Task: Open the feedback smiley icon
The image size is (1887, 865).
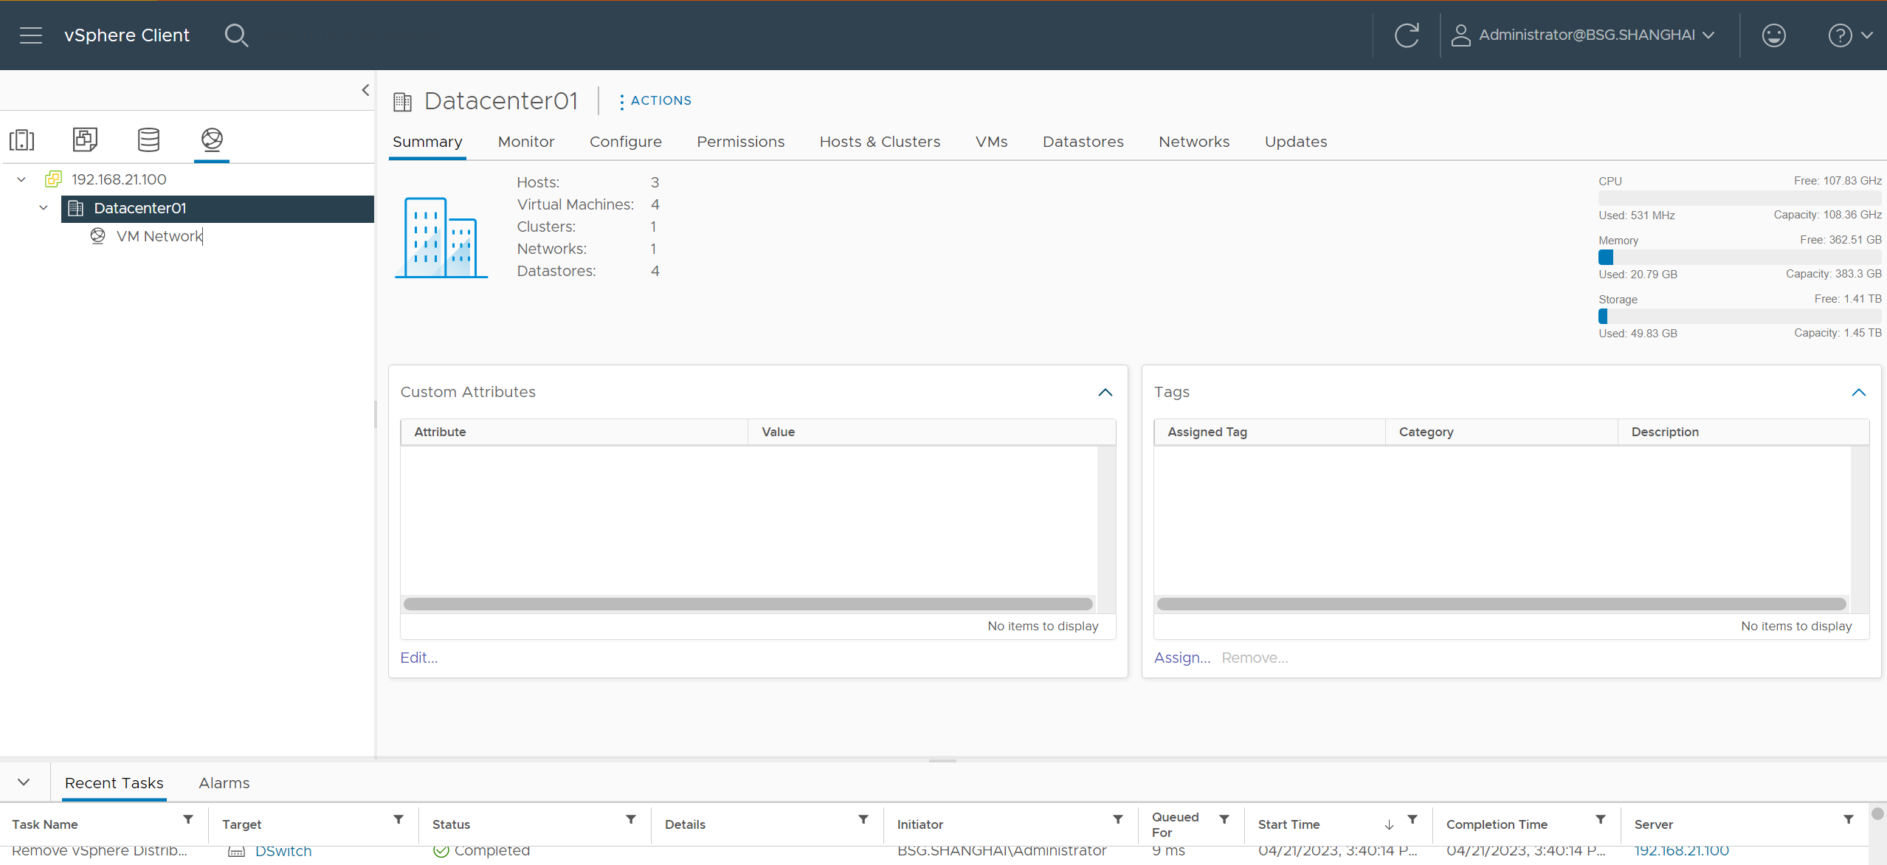Action: click(1773, 35)
